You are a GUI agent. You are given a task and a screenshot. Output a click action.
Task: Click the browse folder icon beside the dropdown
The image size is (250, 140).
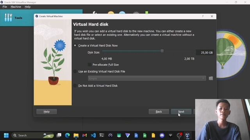pyautogui.click(x=211, y=79)
